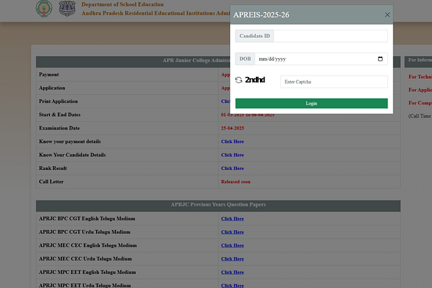Click the 25-04-2025 examination date value
The image size is (432, 288).
(x=232, y=128)
